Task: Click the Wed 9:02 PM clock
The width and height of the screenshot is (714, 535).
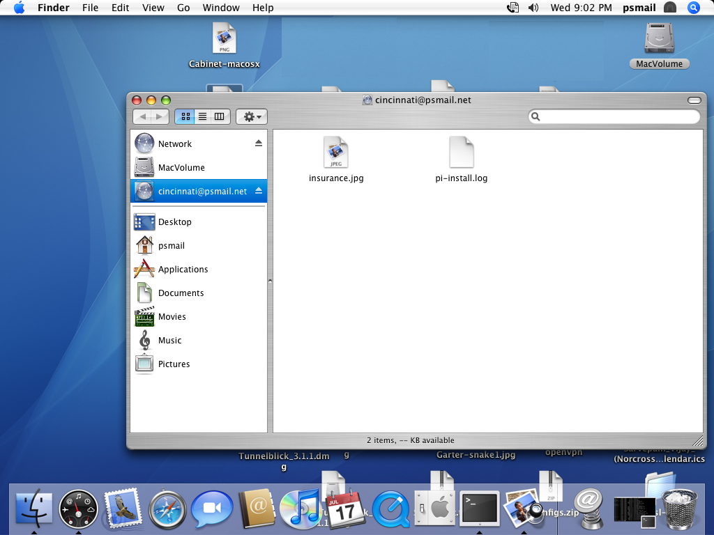Action: click(581, 8)
